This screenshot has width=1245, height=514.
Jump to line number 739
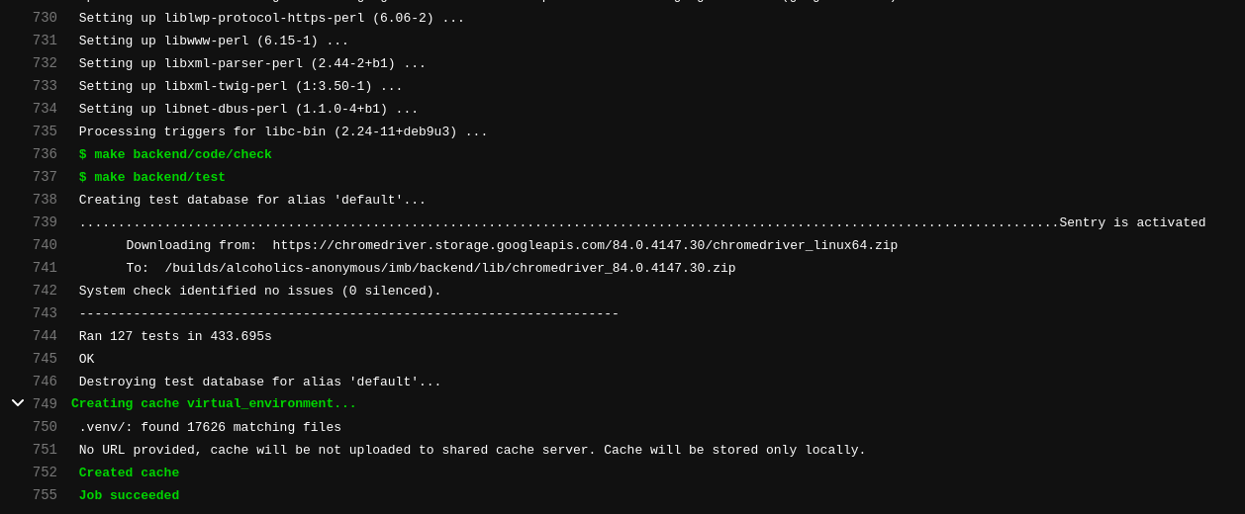45,222
